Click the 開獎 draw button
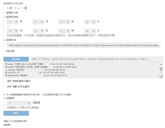This screenshot has height=128, width=165. click(x=16, y=113)
